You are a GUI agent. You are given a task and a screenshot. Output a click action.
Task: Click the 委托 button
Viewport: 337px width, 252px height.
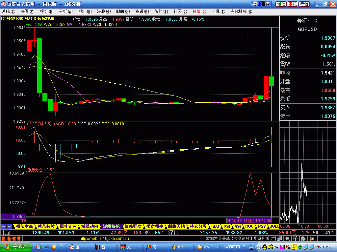click(292, 4)
